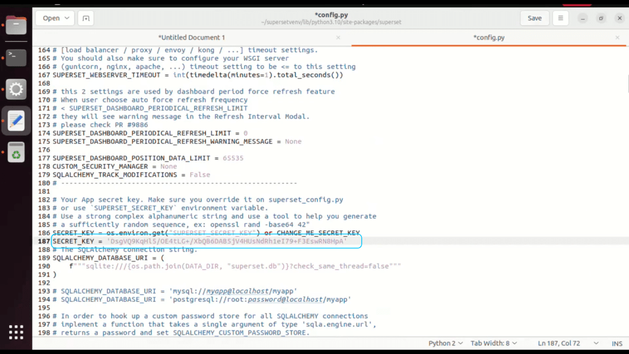
Task: Show Applications grid in the dock
Action: click(16, 332)
